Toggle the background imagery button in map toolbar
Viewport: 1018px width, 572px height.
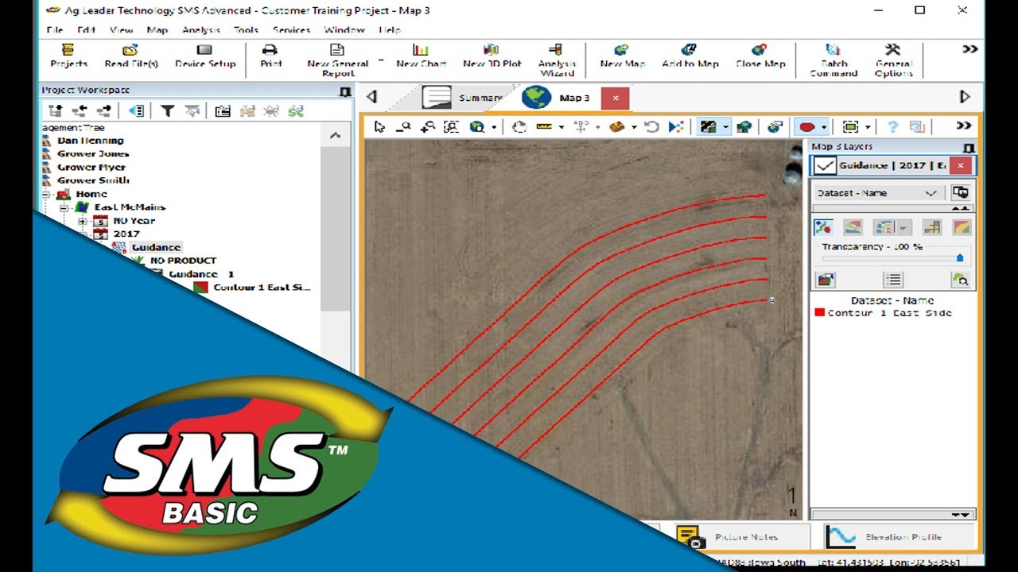[x=707, y=127]
